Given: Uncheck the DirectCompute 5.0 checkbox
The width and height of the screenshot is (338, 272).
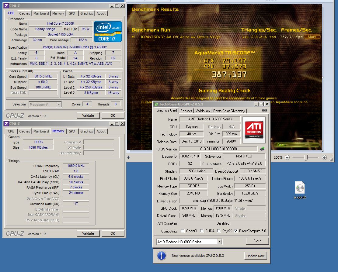Looking at the screenshot, I should (235, 231).
